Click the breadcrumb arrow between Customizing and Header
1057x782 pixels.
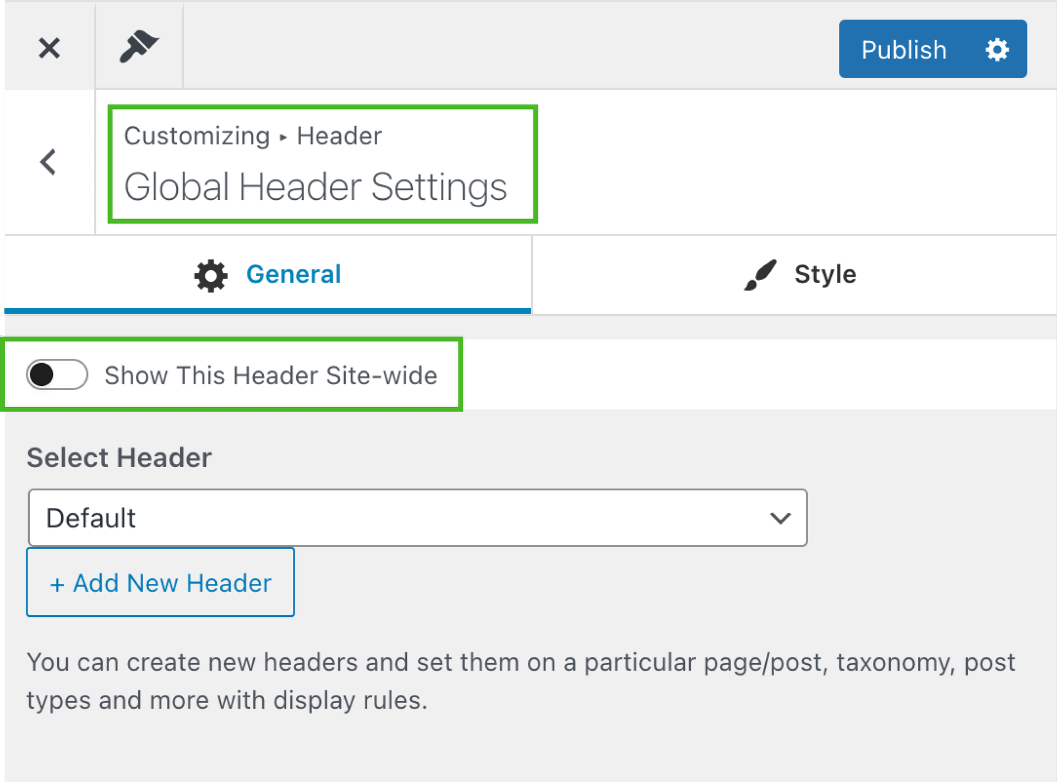(x=283, y=136)
